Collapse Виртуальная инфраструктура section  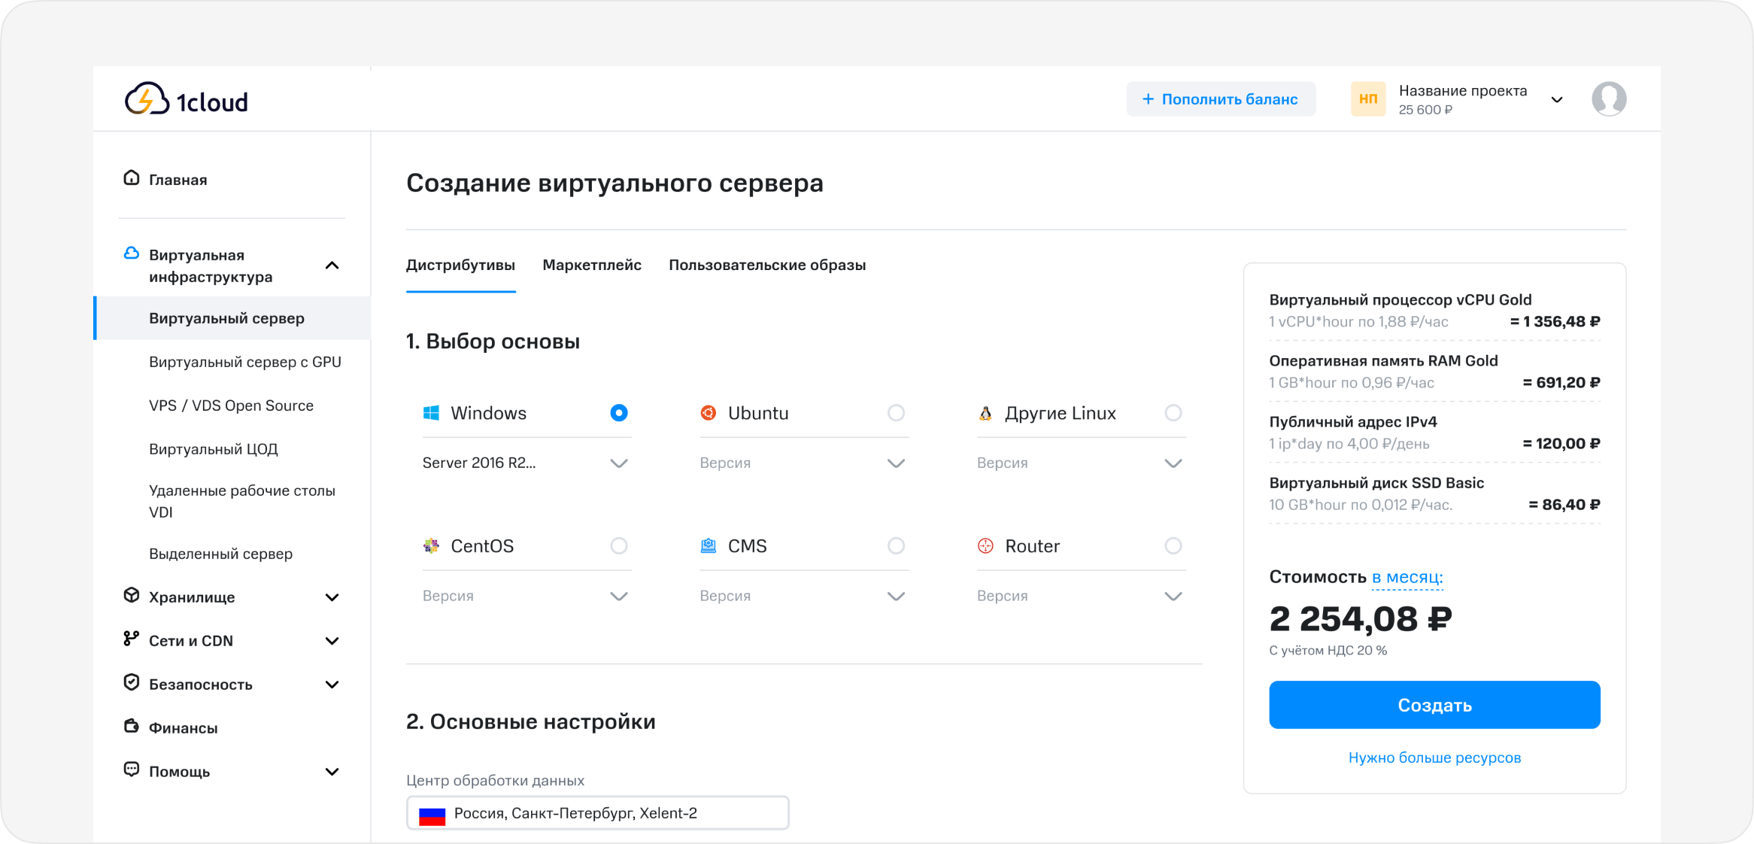[332, 266]
